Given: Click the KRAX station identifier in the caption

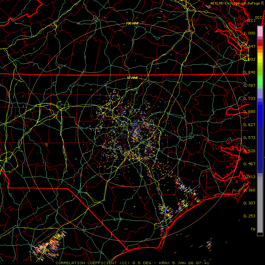Looking at the screenshot, I should point(165,263).
